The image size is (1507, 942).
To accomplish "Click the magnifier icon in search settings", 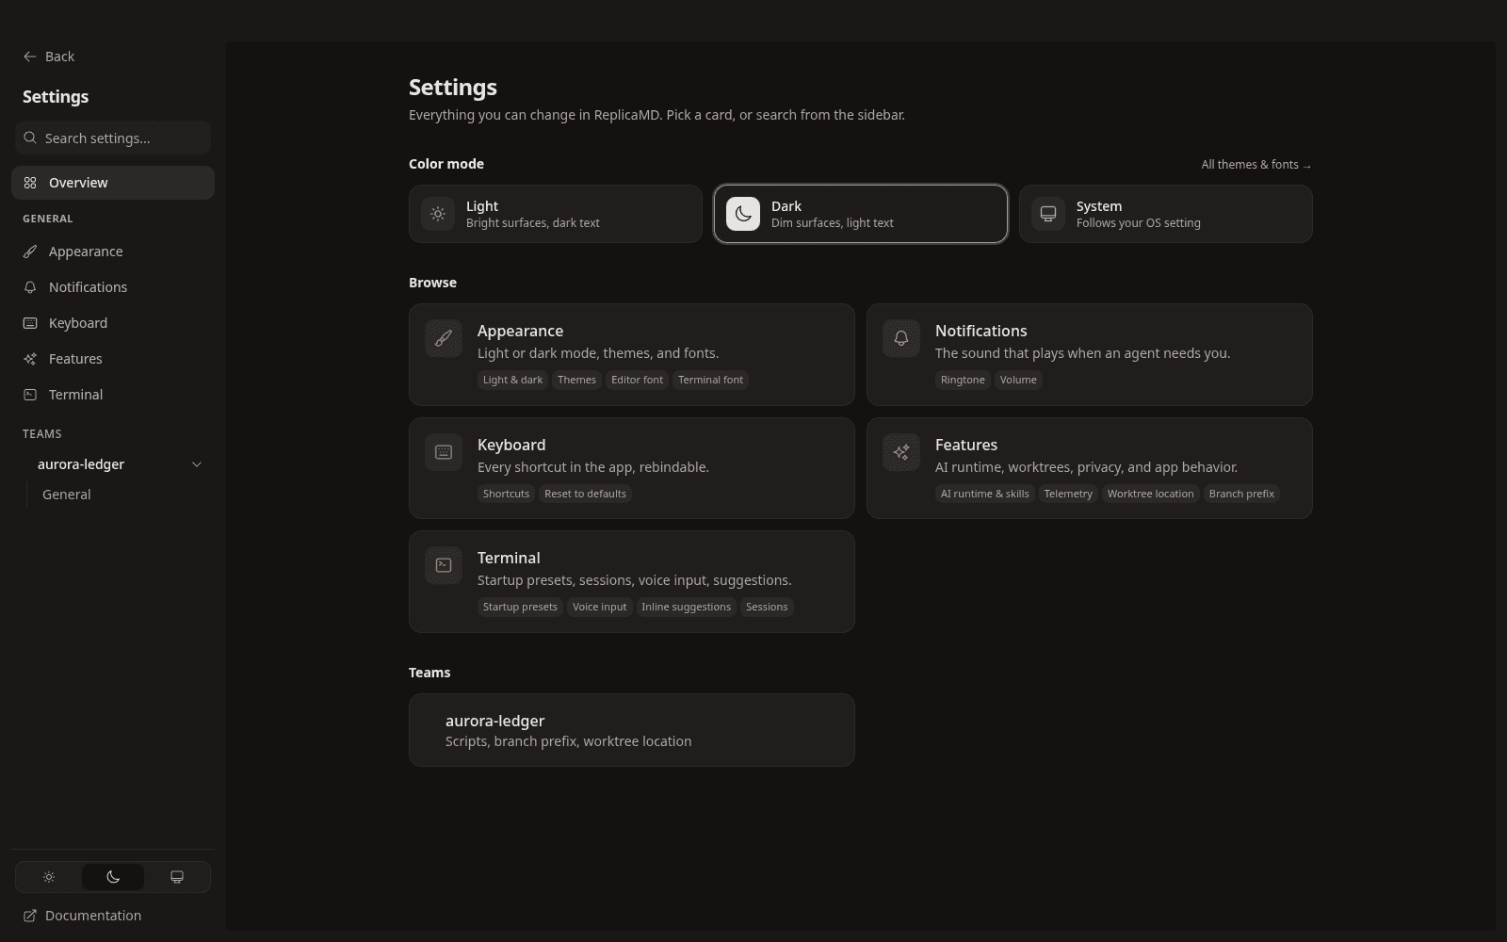I will click(x=30, y=138).
